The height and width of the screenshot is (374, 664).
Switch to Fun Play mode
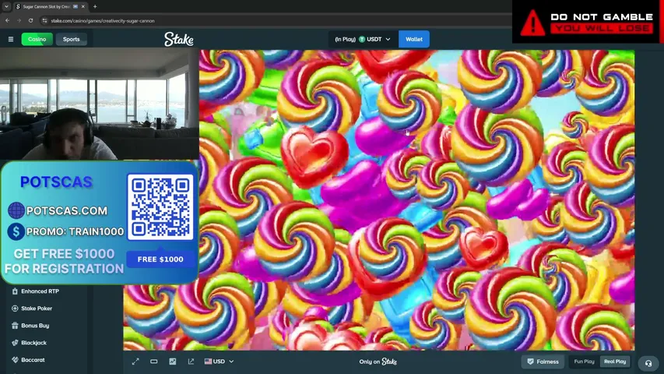point(584,362)
